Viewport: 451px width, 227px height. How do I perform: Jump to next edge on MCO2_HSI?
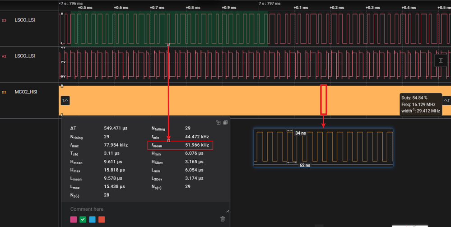pos(446,101)
